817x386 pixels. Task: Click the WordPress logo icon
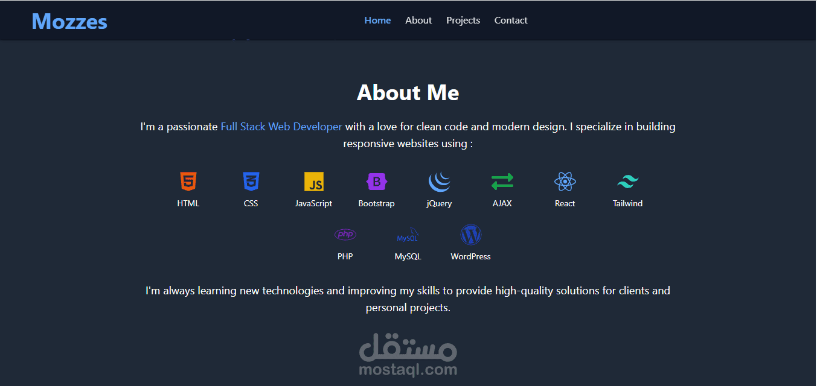point(471,235)
